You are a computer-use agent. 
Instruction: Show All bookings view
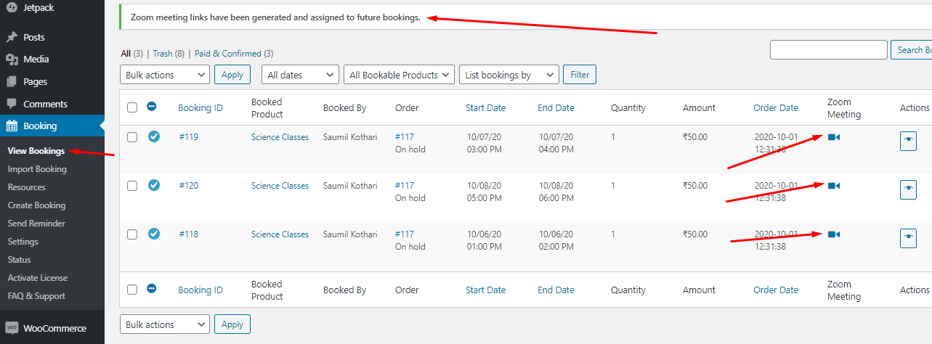click(126, 54)
